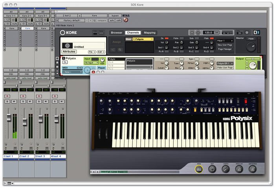
Task: Toggle the Kore channel Mute indicator
Action: pyautogui.click(x=181, y=38)
